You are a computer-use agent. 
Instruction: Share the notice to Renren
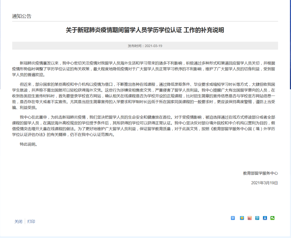click(265, 218)
